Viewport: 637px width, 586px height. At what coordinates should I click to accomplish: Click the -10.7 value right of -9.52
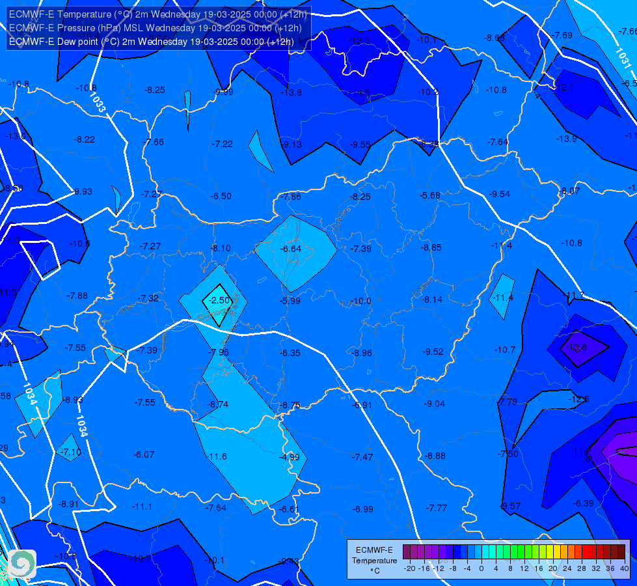coord(505,350)
